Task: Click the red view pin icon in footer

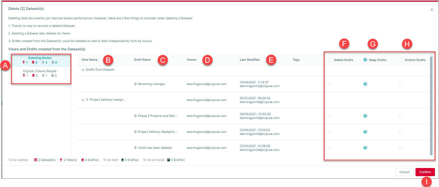Action: point(61,160)
